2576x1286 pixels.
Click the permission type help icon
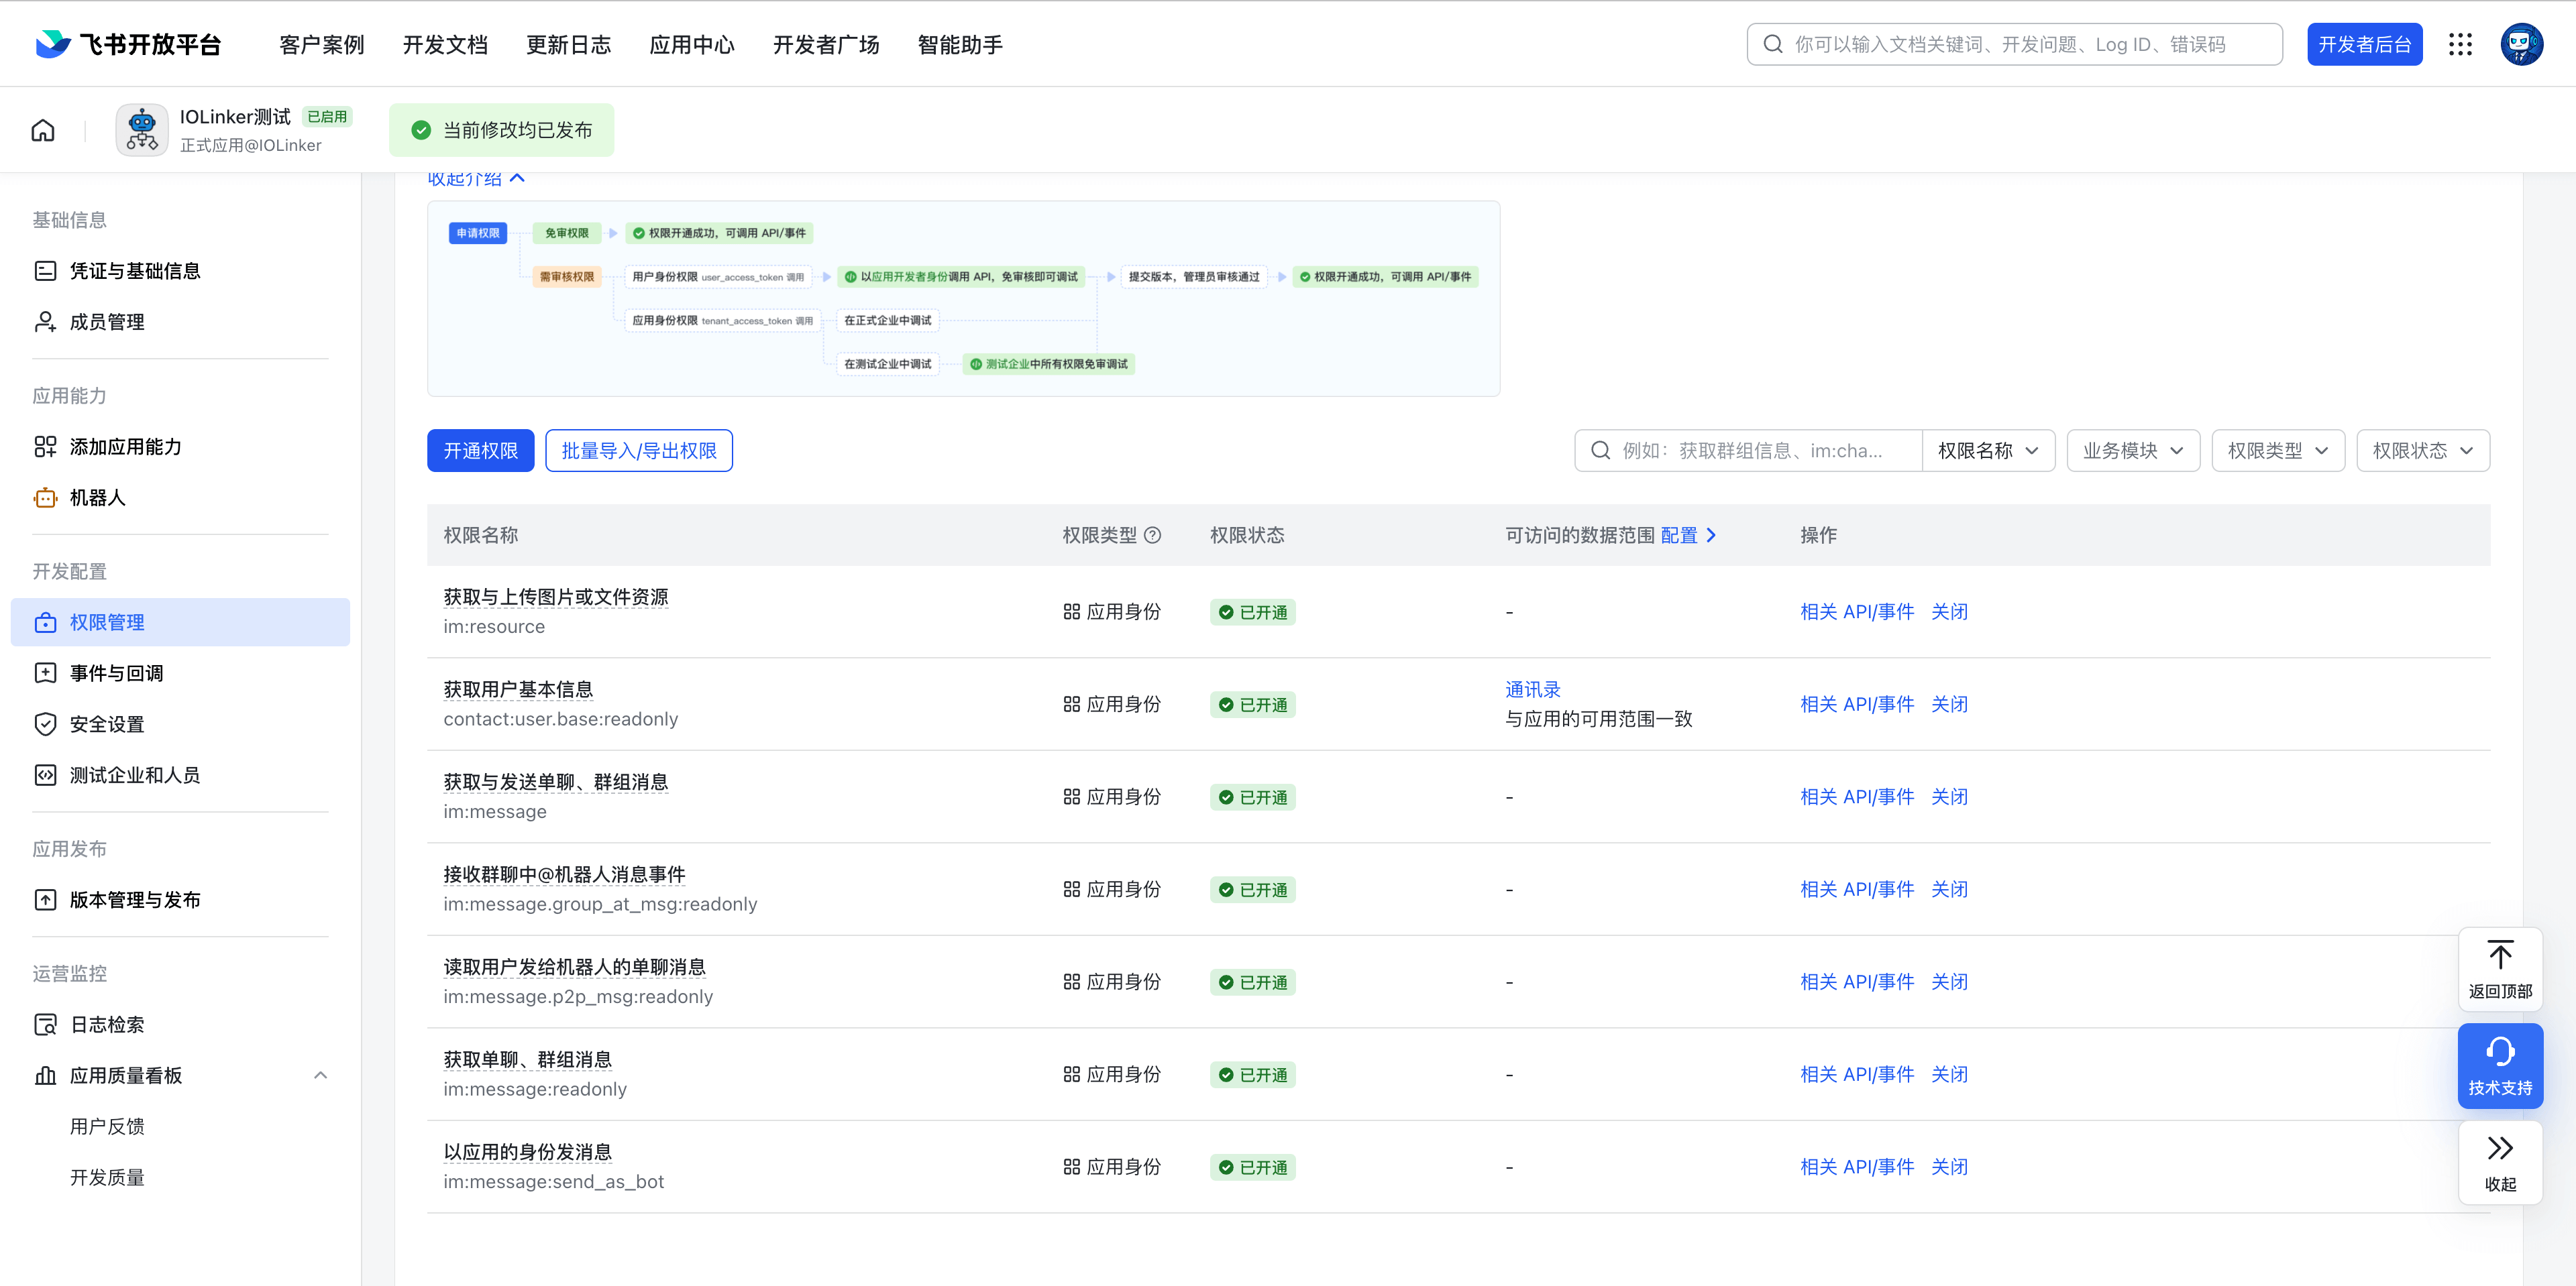(x=1152, y=536)
